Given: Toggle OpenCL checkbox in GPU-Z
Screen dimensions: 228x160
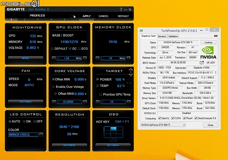Looking at the screenshot, I should 159,118.
